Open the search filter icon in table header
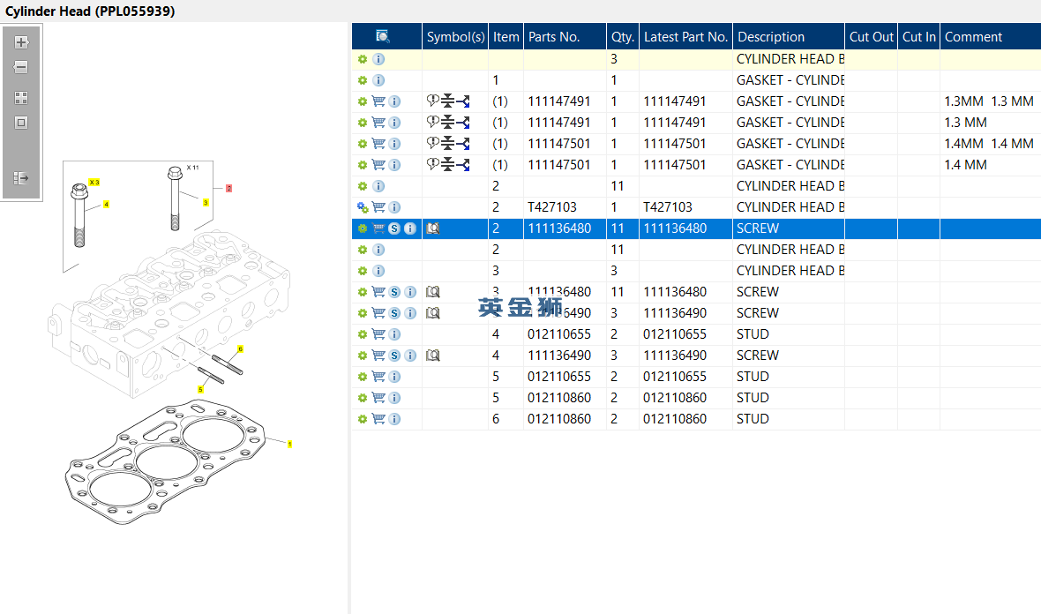 [382, 36]
